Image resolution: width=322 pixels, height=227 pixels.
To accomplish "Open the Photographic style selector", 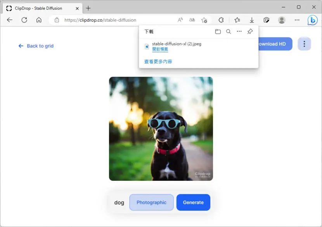I will (151, 202).
